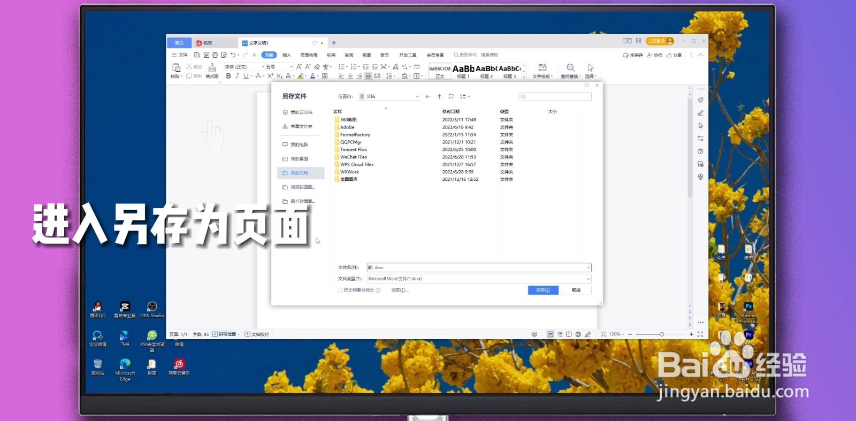Open Print Preview icon in quick toolbar
The image size is (856, 421).
coord(224,55)
